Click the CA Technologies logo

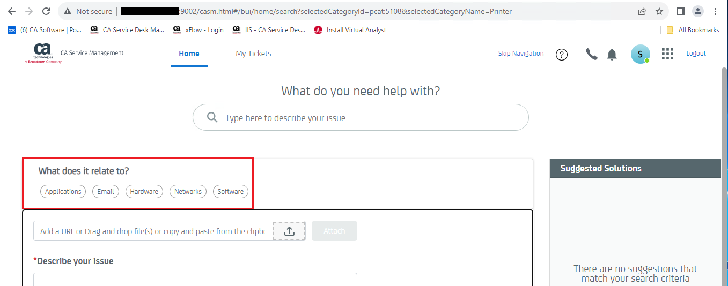[x=43, y=53]
